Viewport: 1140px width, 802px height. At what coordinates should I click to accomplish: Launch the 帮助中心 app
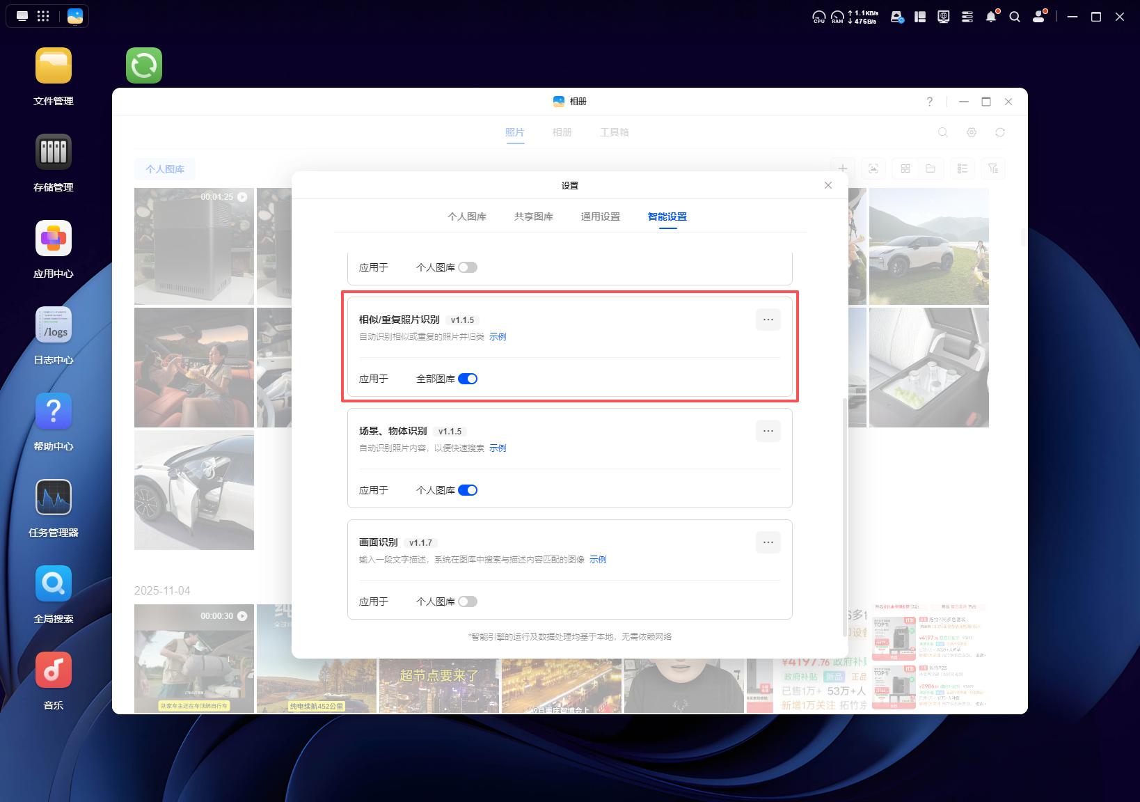(54, 411)
